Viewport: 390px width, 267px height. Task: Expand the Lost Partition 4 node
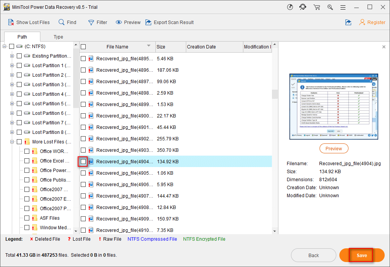click(x=12, y=94)
